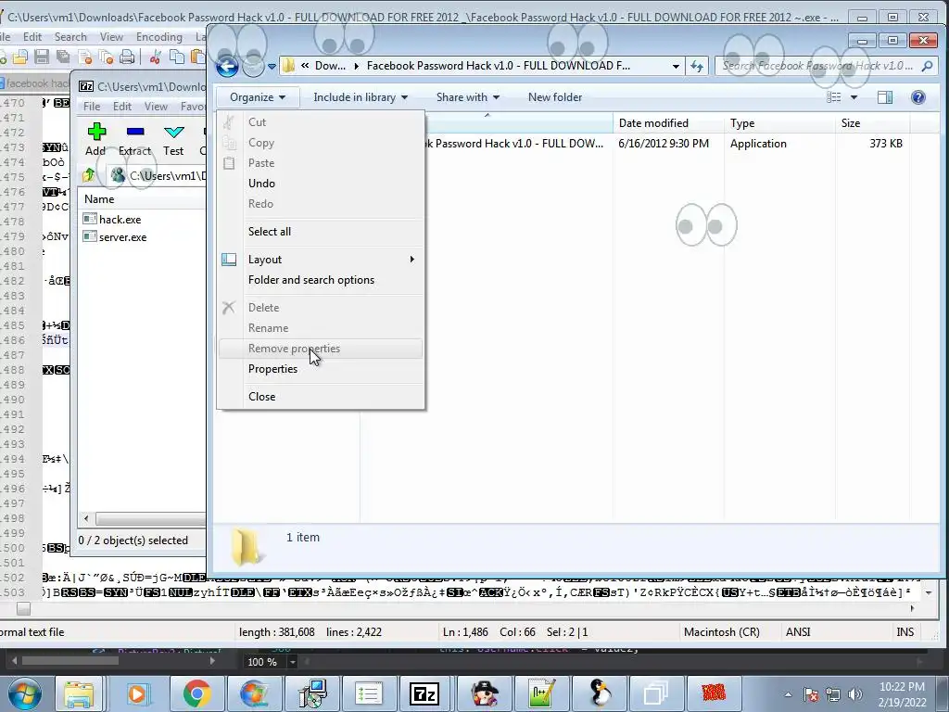Open the 100 % zoom dropdown
The width and height of the screenshot is (949, 712).
pos(292,662)
